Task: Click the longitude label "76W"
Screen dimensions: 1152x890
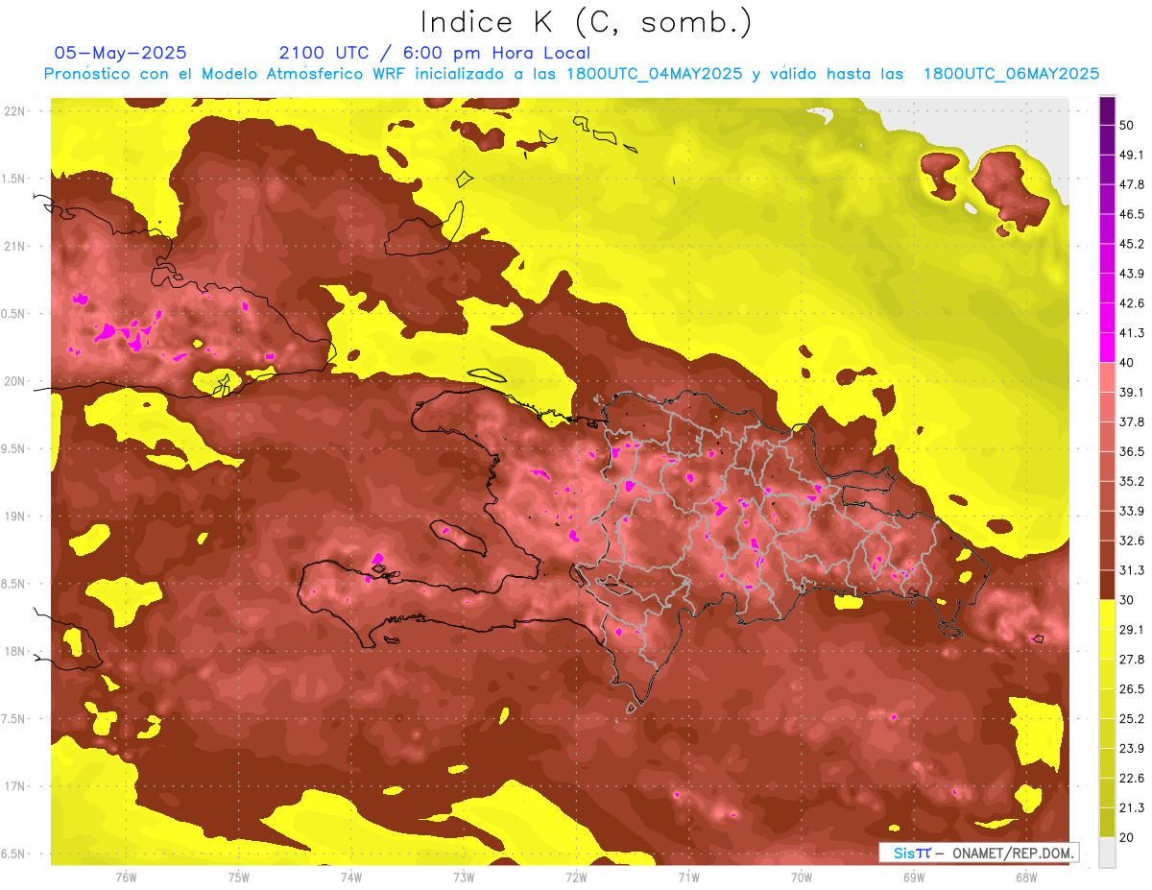Action: [126, 878]
